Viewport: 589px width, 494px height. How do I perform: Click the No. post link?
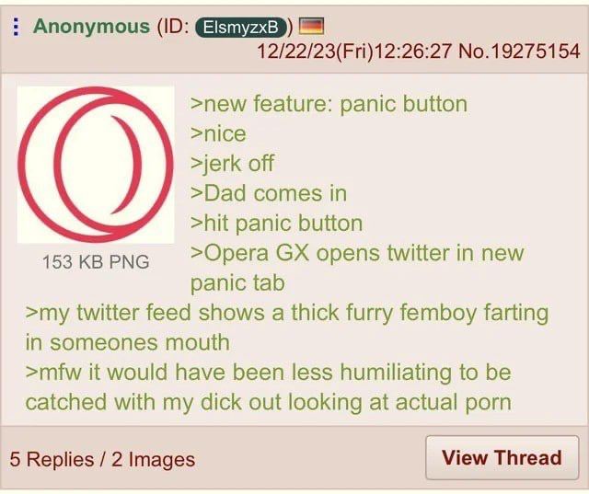474,51
